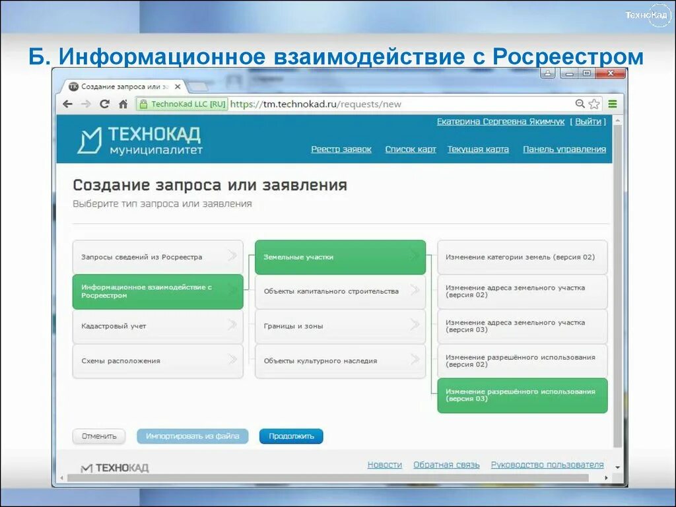The image size is (676, 507).
Task: Click the scrollbar down arrow
Action: click(x=617, y=467)
